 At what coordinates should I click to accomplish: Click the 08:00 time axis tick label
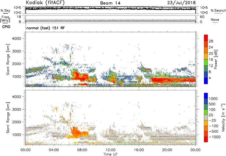tap(82, 150)
